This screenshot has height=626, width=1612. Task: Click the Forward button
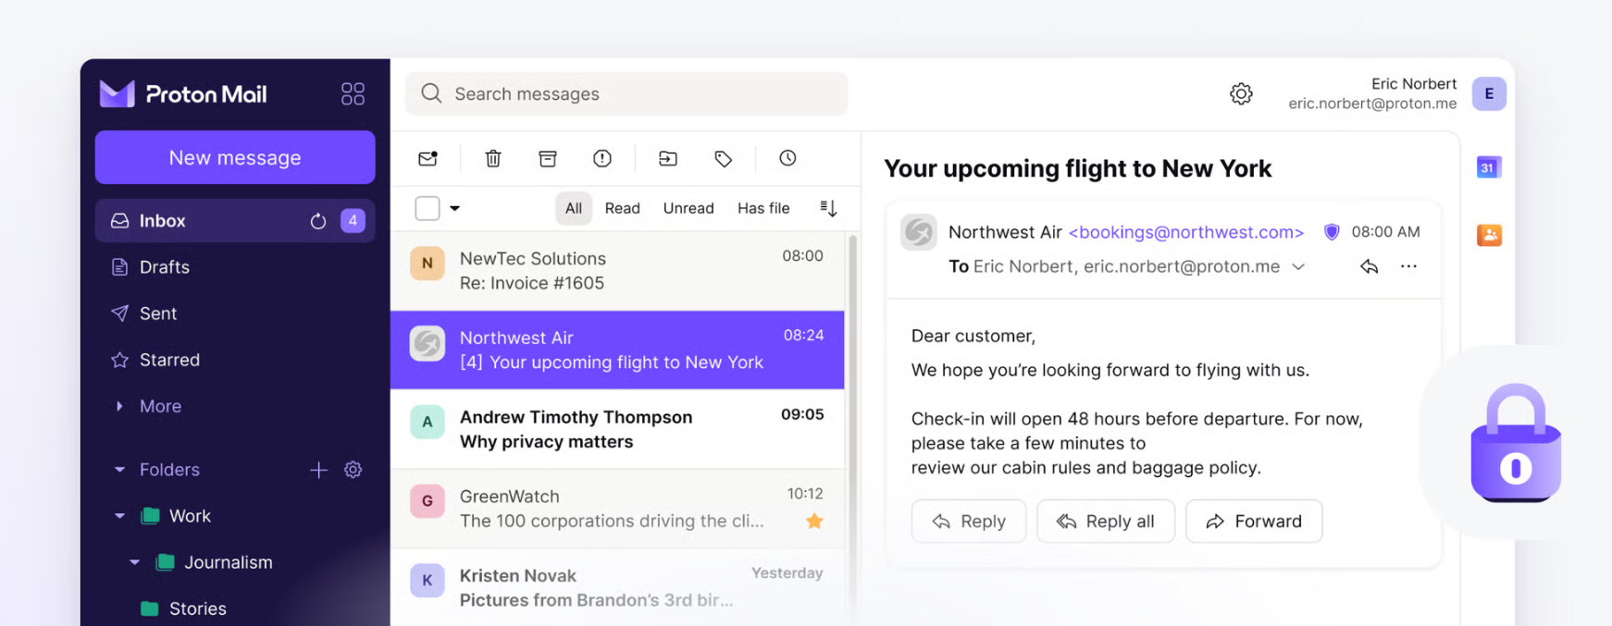tap(1254, 522)
